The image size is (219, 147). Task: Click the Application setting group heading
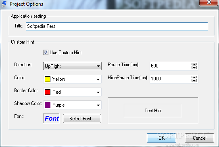[28, 16]
